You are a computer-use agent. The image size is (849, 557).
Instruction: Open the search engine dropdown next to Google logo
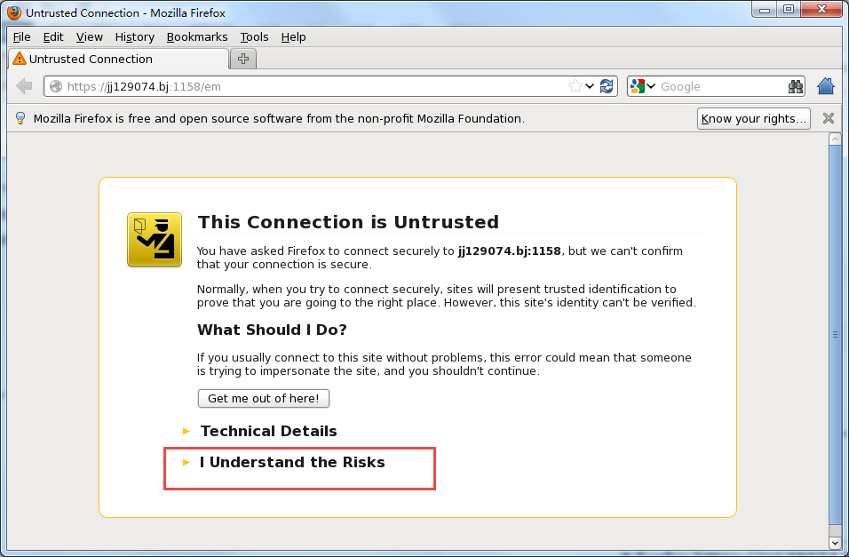(650, 86)
